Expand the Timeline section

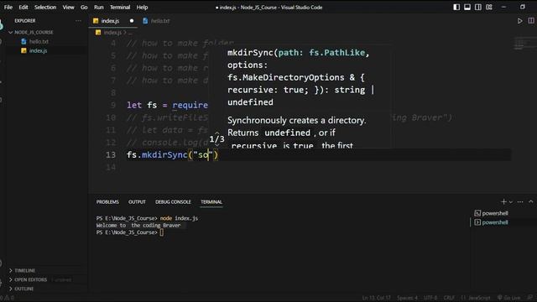click(24, 270)
